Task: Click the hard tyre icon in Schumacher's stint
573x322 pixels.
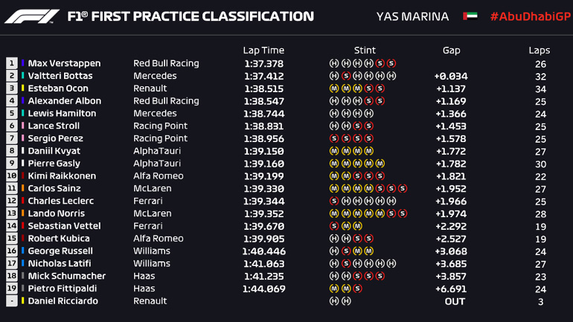Action: coord(334,276)
